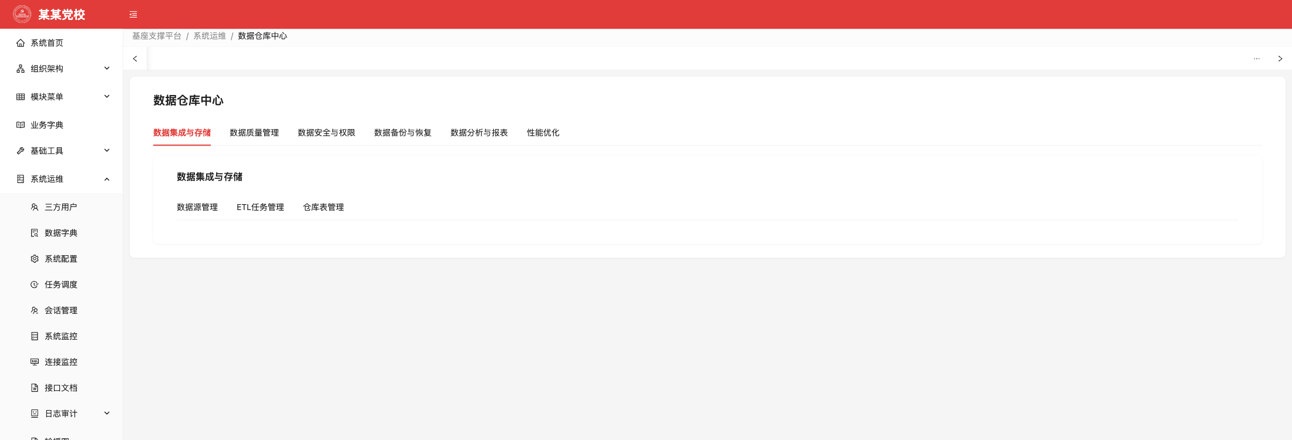Screen dimensions: 1292x440
Task: Click the school logo emblem
Action: [22, 14]
